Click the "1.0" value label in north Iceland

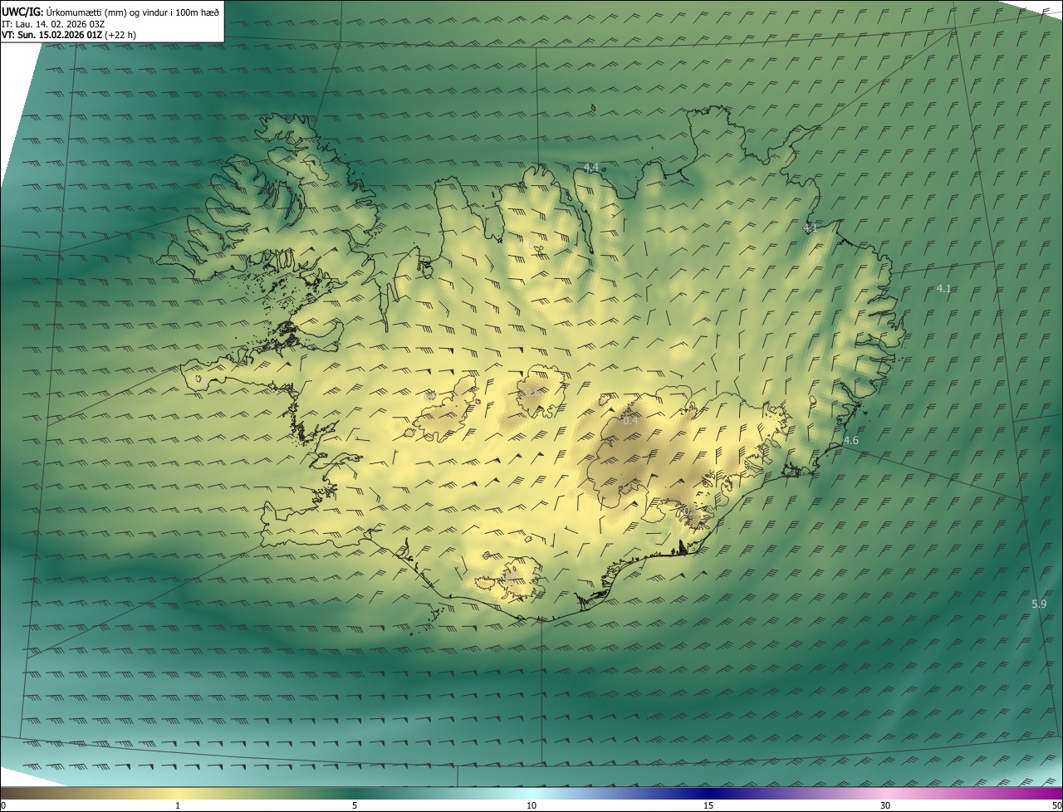pyautogui.click(x=527, y=246)
